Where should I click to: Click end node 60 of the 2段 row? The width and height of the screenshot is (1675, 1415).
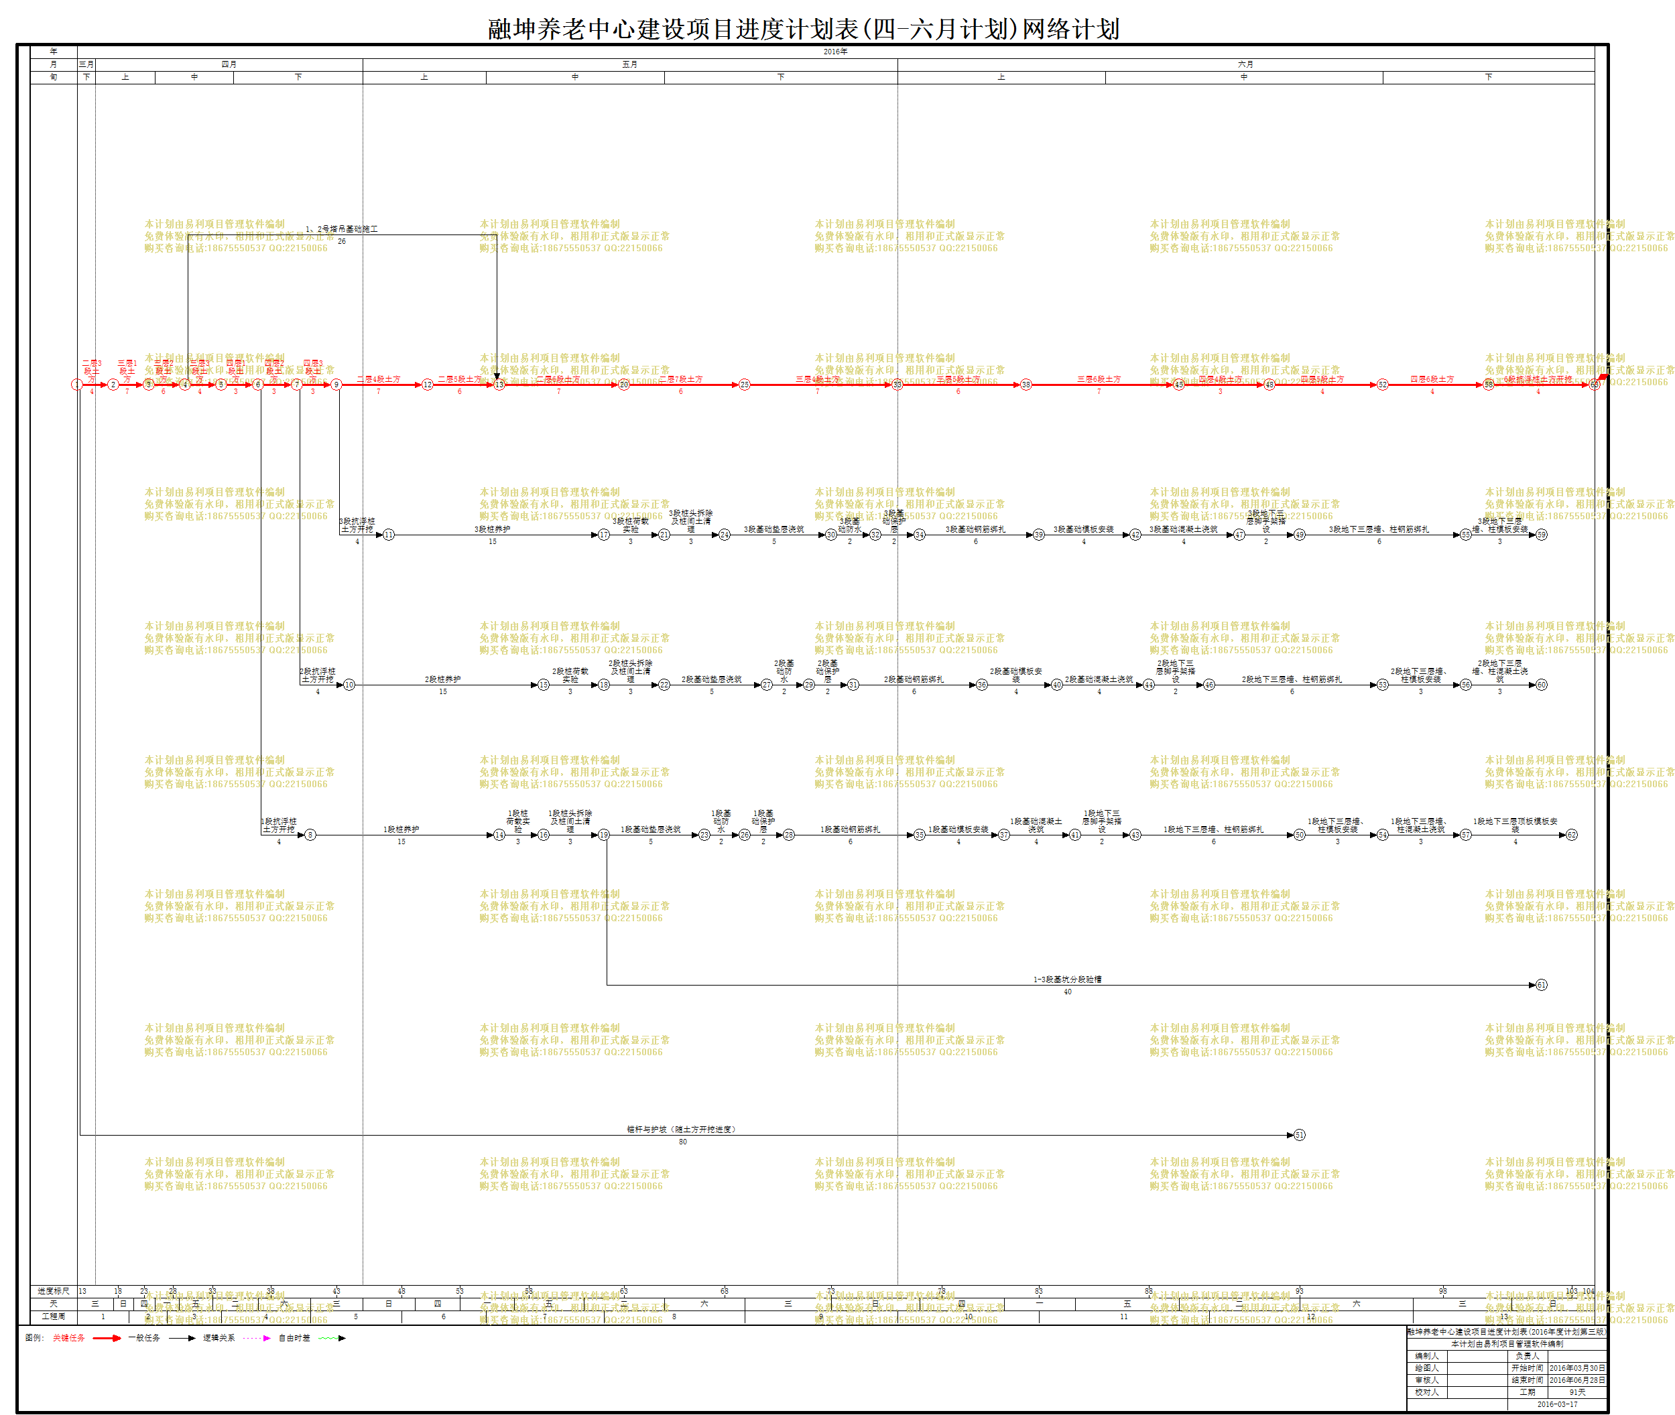[1541, 685]
